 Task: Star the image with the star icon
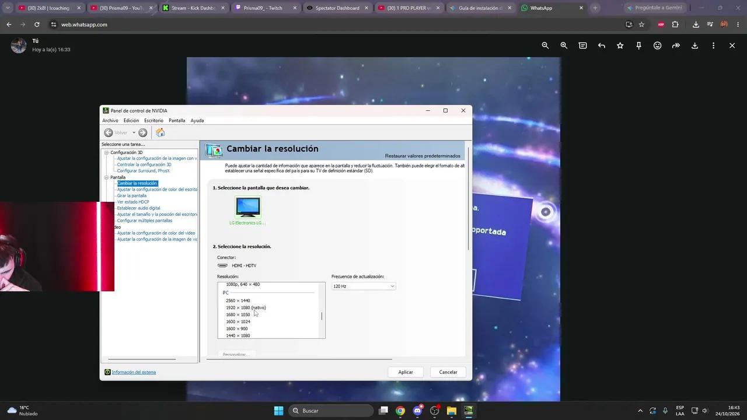click(620, 45)
